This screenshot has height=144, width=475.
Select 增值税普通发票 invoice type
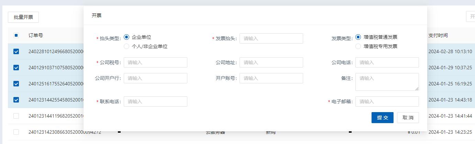point(358,37)
